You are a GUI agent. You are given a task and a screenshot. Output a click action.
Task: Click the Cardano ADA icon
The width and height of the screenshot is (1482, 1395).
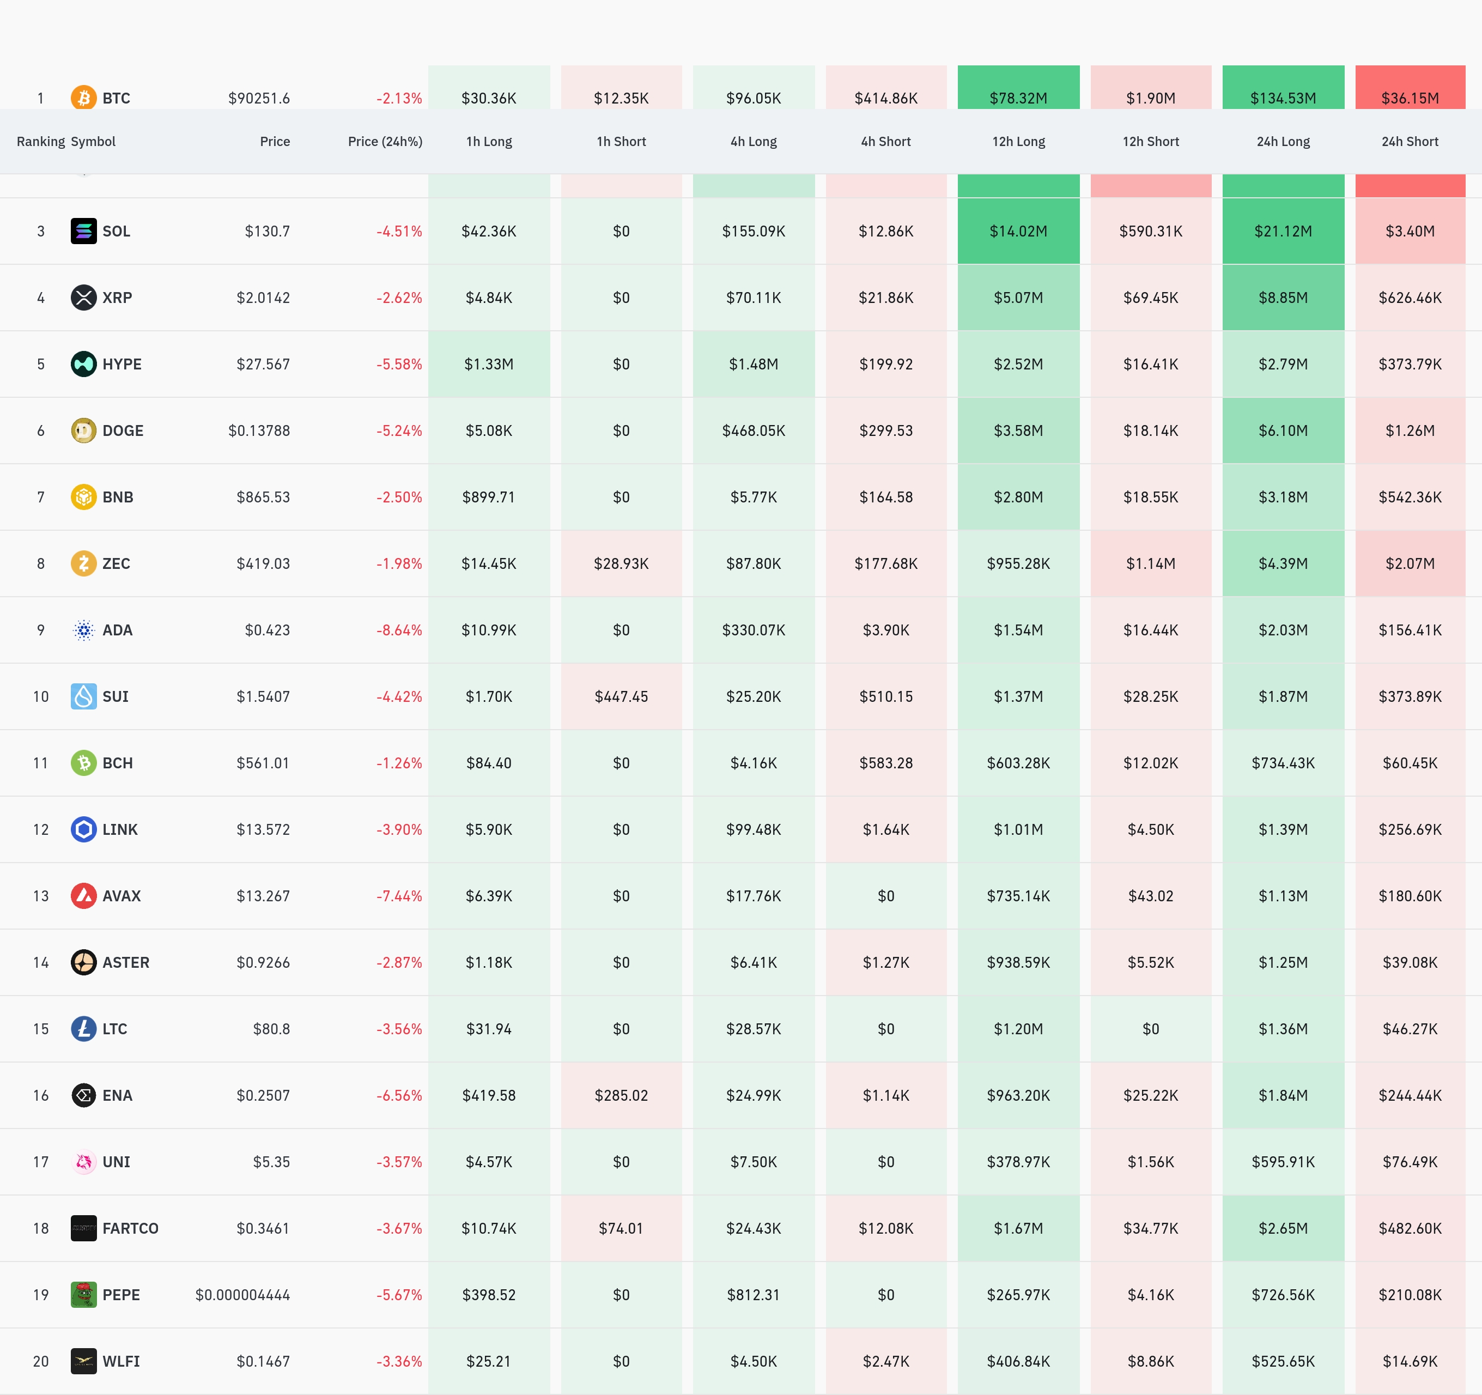(83, 630)
